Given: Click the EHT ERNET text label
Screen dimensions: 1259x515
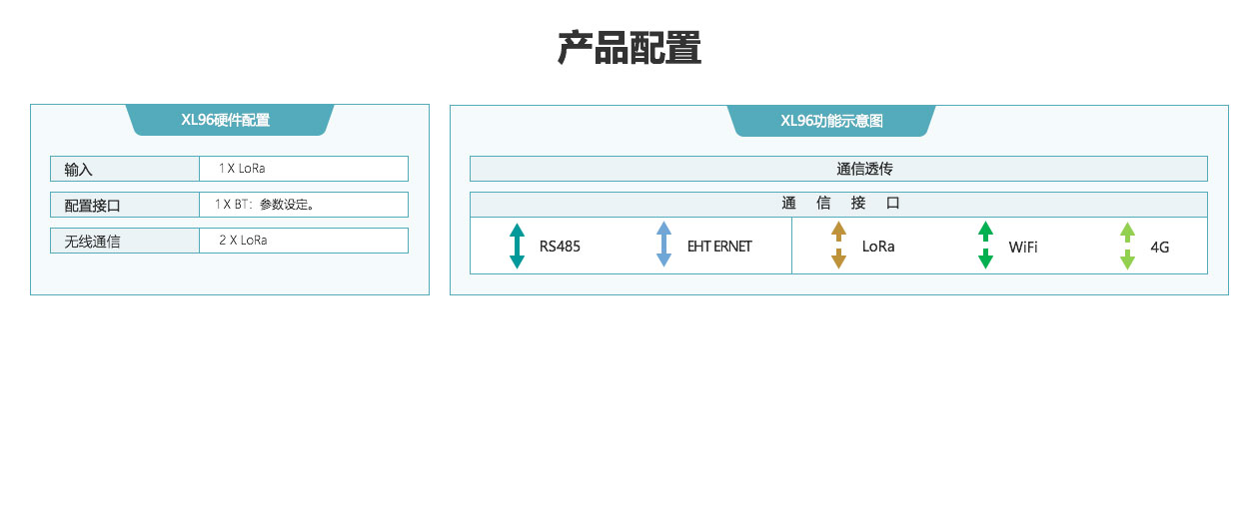Looking at the screenshot, I should (x=719, y=247).
